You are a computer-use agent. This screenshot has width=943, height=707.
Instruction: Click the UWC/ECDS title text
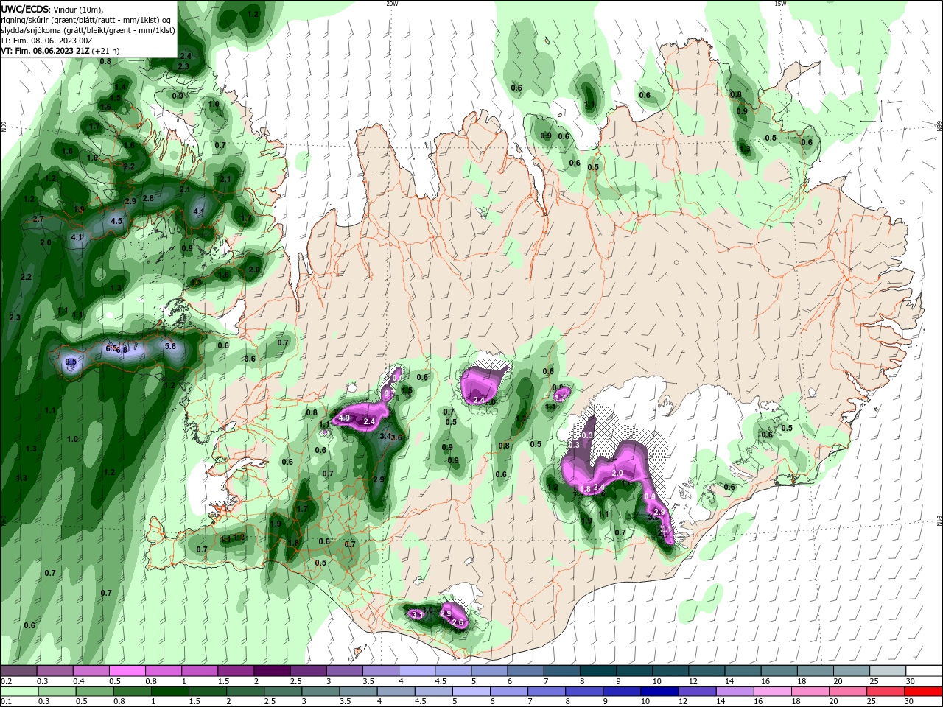tap(26, 9)
